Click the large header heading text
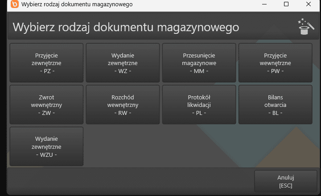Image resolution: width=321 pixels, height=196 pixels. [x=126, y=27]
